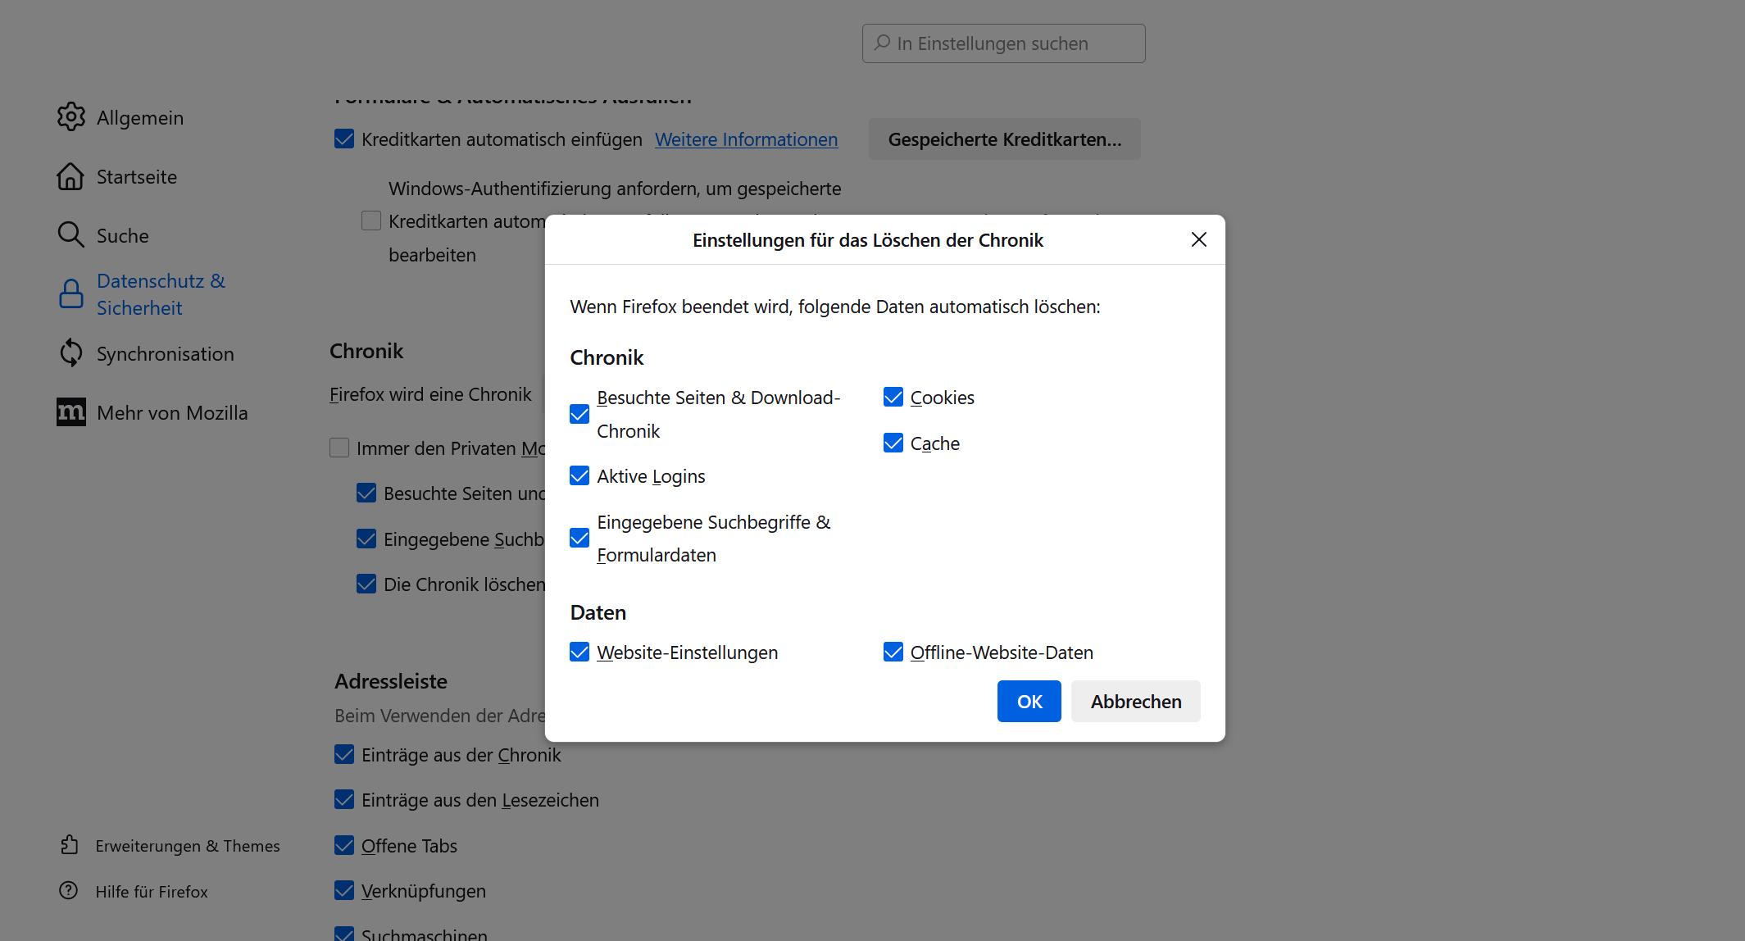Click the Synchronisation arrows icon
The width and height of the screenshot is (1745, 941).
[71, 353]
